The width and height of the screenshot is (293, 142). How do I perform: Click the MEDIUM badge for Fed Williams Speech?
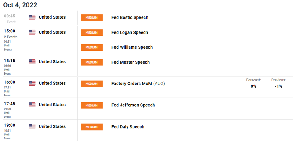(x=92, y=47)
